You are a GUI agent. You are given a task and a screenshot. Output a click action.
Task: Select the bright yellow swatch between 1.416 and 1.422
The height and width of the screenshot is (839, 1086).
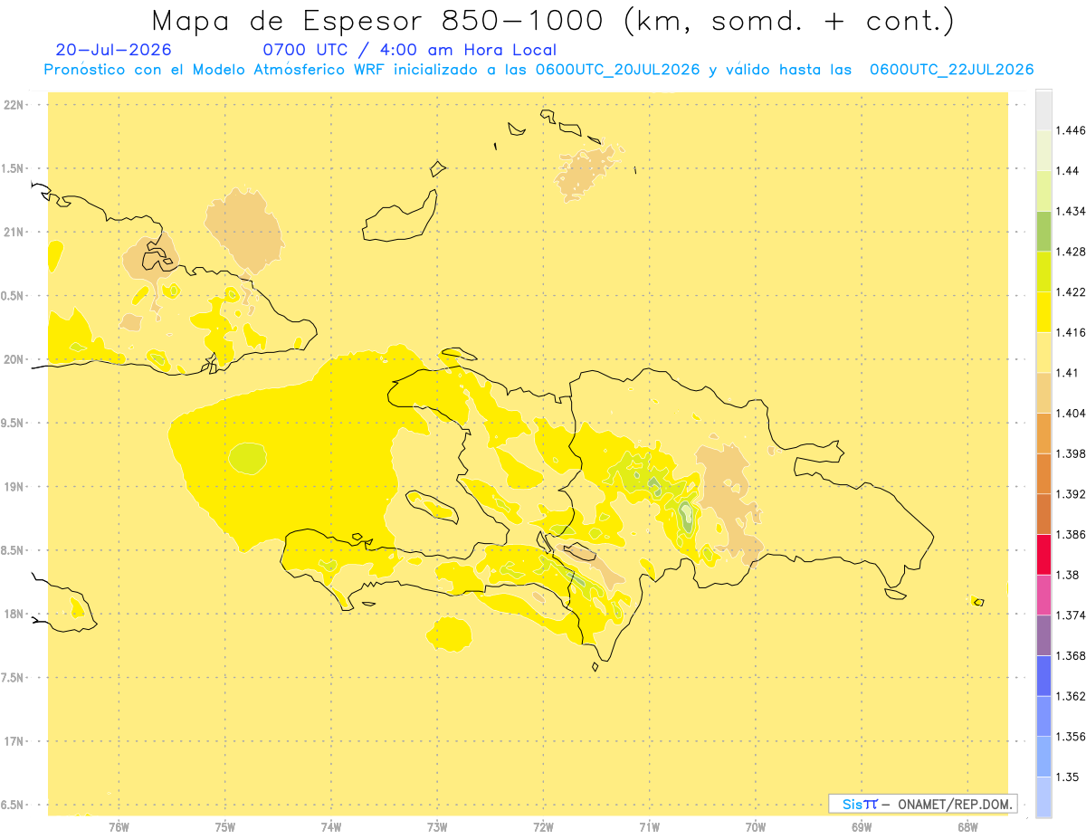(x=1043, y=311)
